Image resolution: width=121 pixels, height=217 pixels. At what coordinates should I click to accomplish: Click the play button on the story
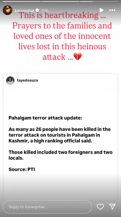coord(101,10)
